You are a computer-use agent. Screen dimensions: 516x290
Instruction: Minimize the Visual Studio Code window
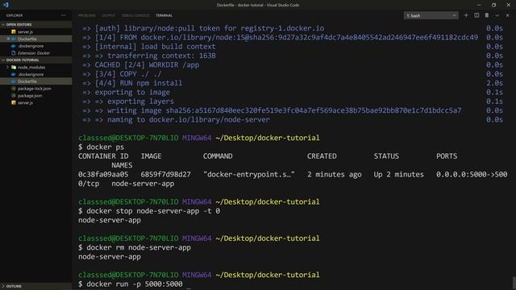pos(479,5)
